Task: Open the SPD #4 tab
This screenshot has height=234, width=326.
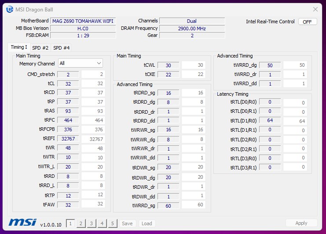Action: tap(61, 48)
